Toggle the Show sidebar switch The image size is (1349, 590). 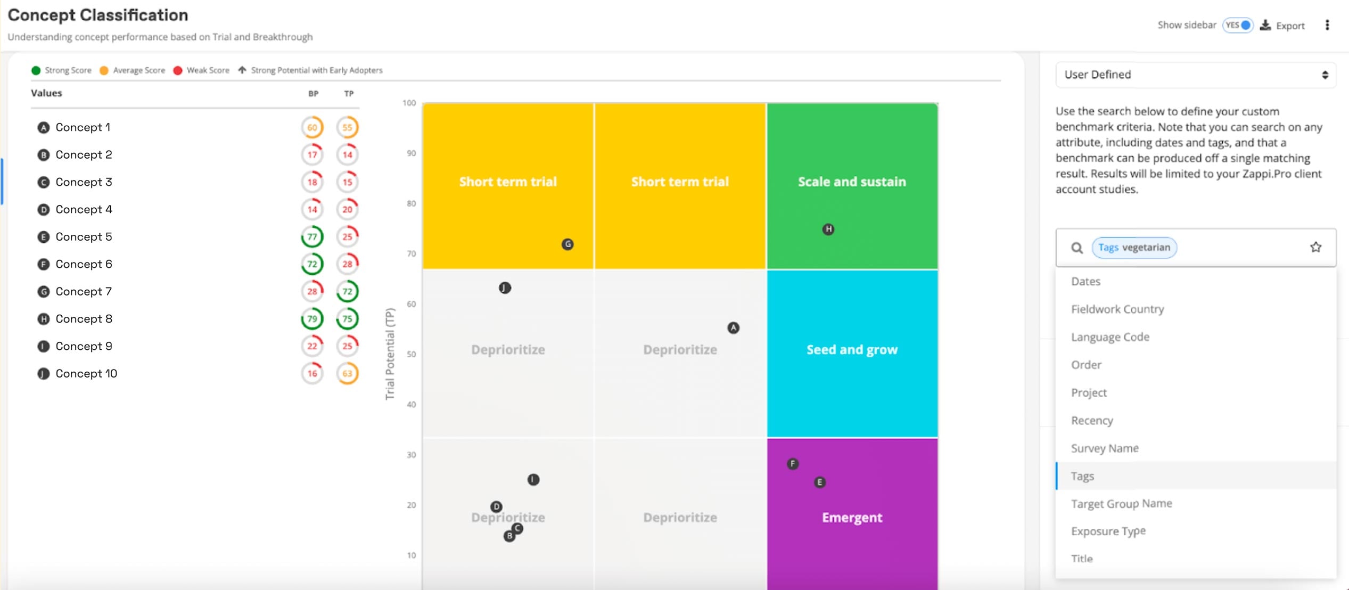click(1238, 25)
